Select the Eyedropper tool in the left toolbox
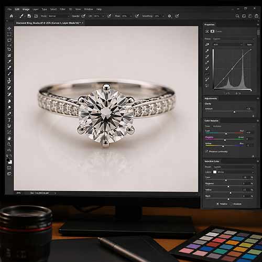The width and height of the screenshot is (262, 262). pyautogui.click(x=9, y=61)
